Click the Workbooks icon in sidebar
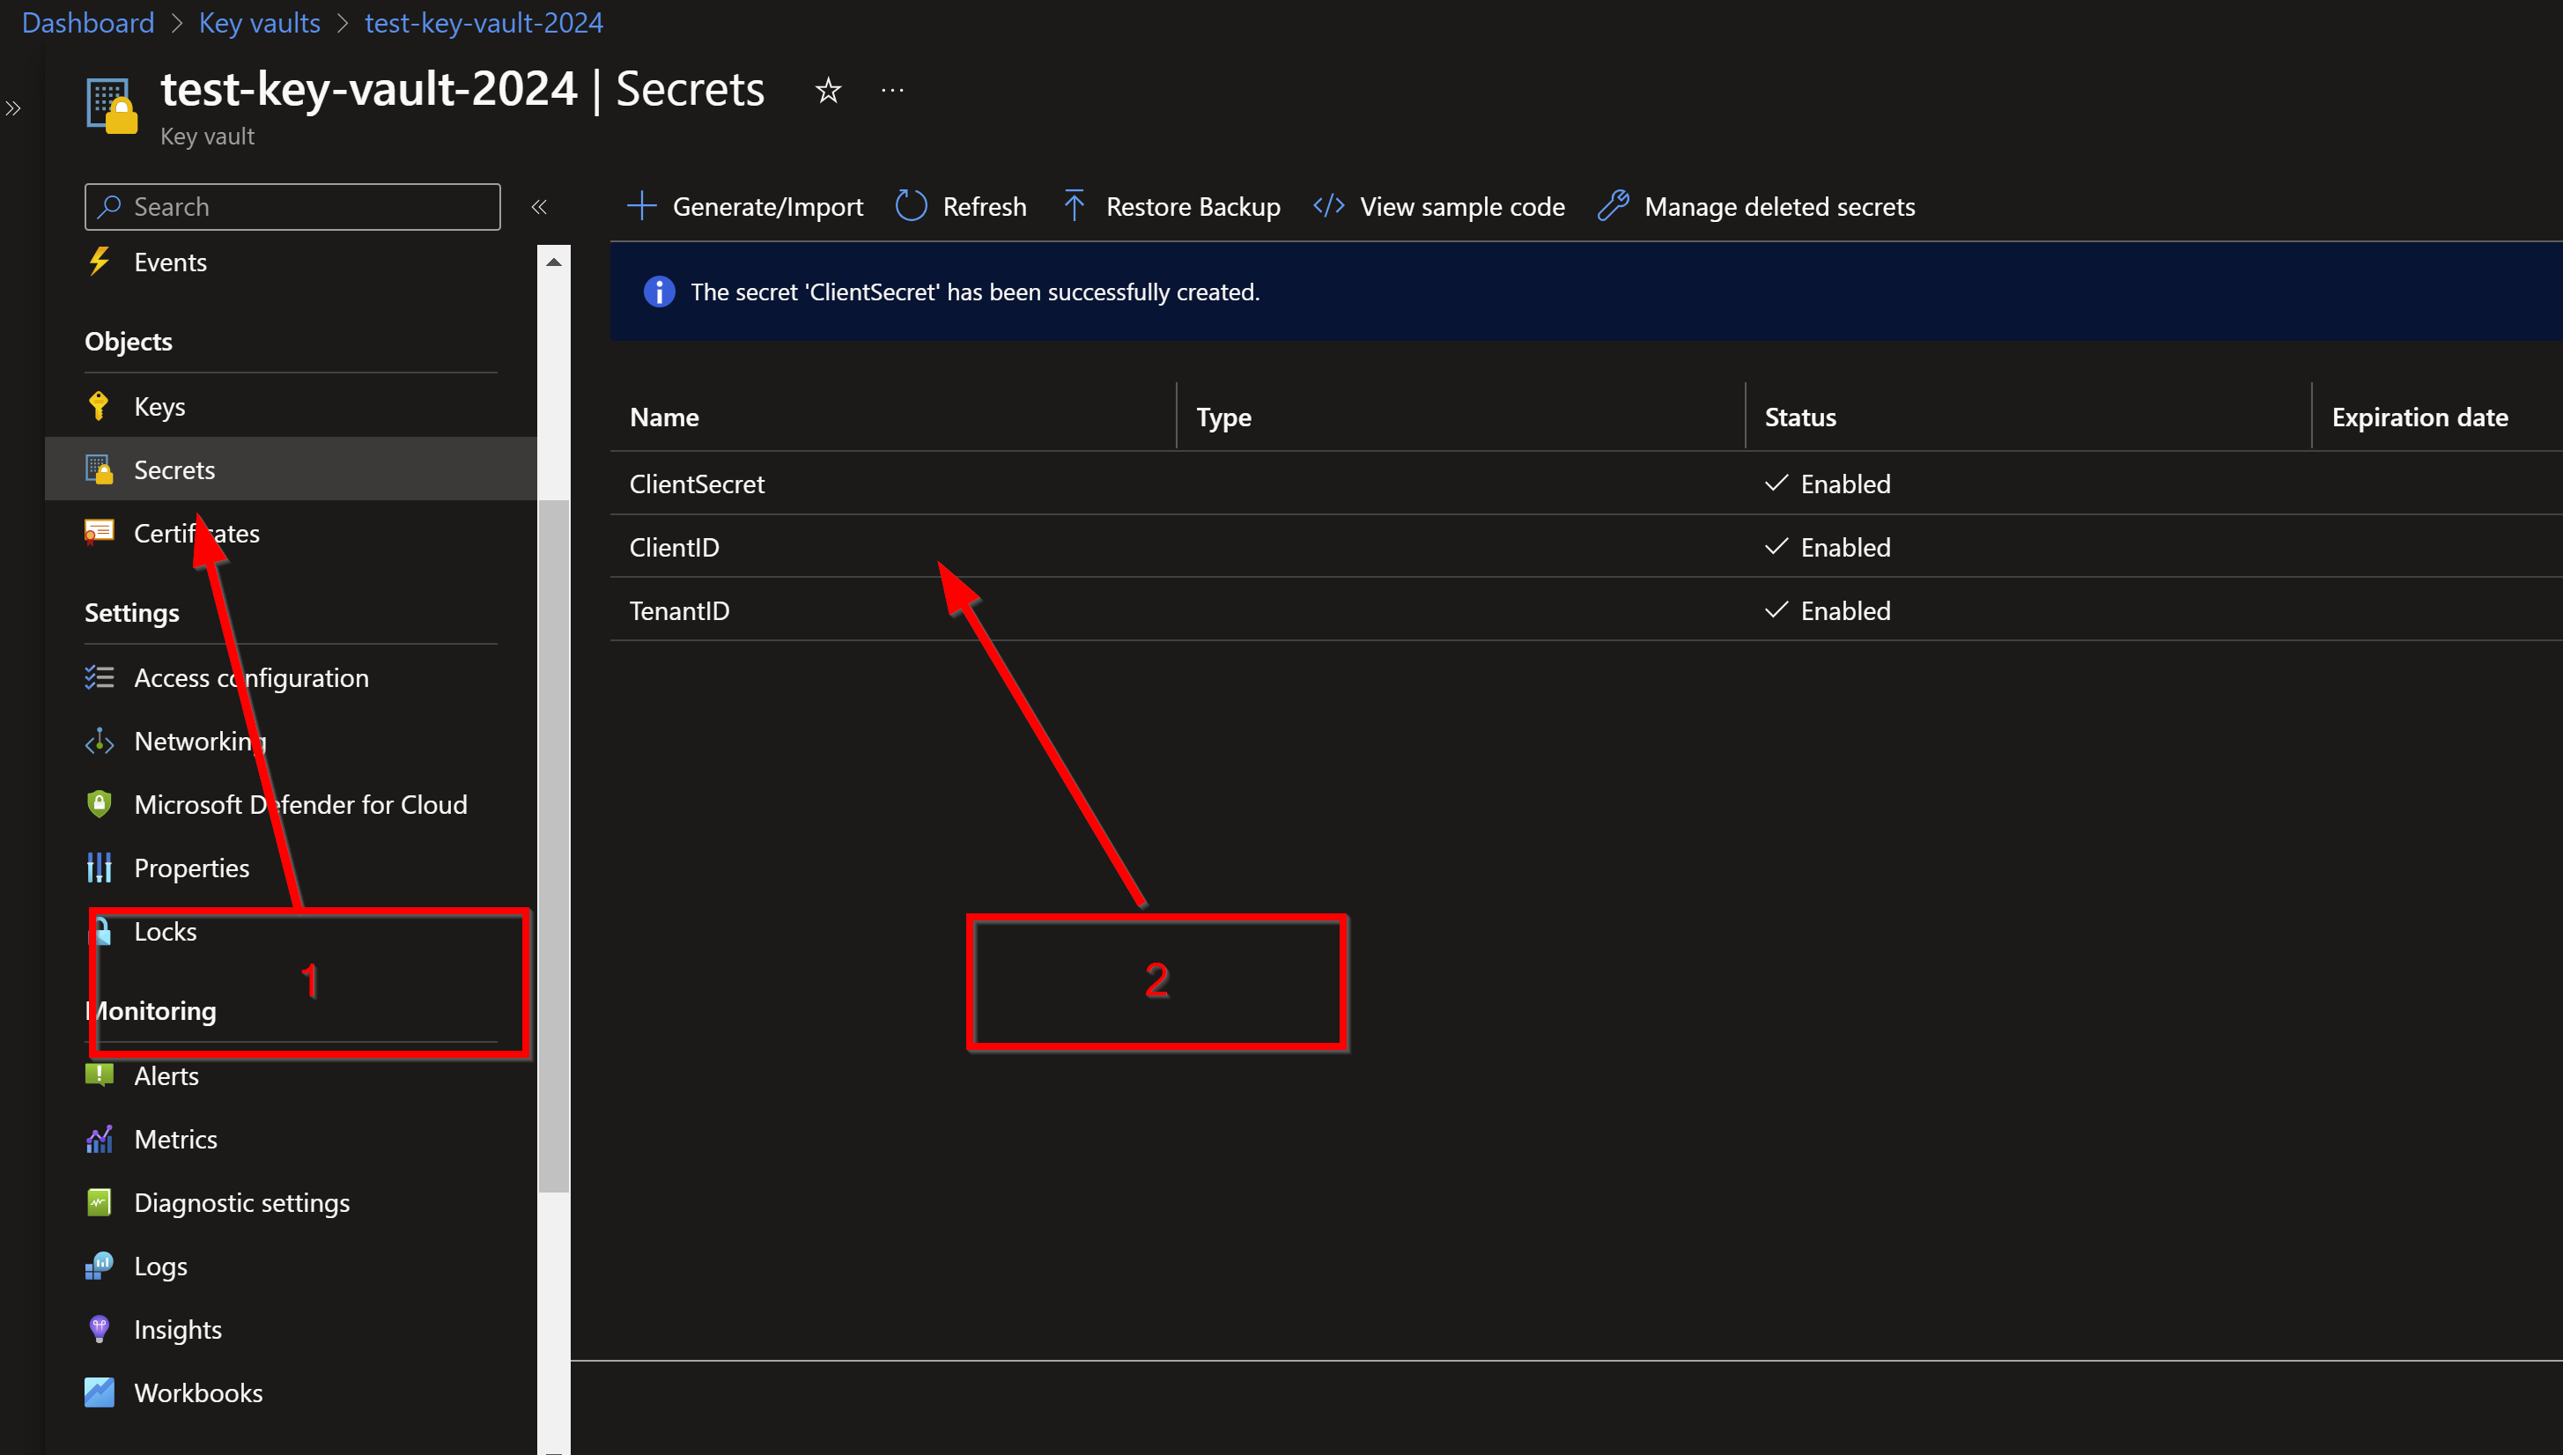 (x=99, y=1392)
